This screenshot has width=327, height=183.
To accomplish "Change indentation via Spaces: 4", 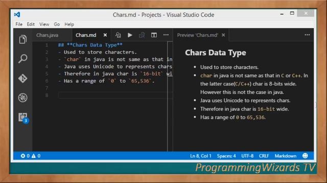I will (x=226, y=156).
